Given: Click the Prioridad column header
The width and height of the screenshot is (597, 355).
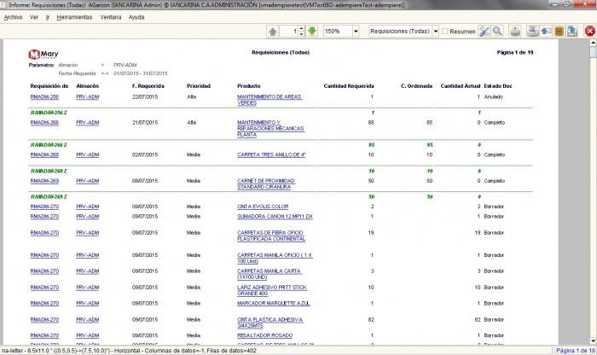Looking at the screenshot, I should pos(199,86).
